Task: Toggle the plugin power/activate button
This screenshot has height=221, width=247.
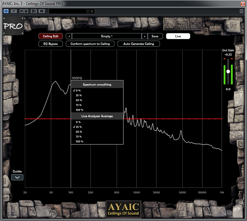Action: 6,11
